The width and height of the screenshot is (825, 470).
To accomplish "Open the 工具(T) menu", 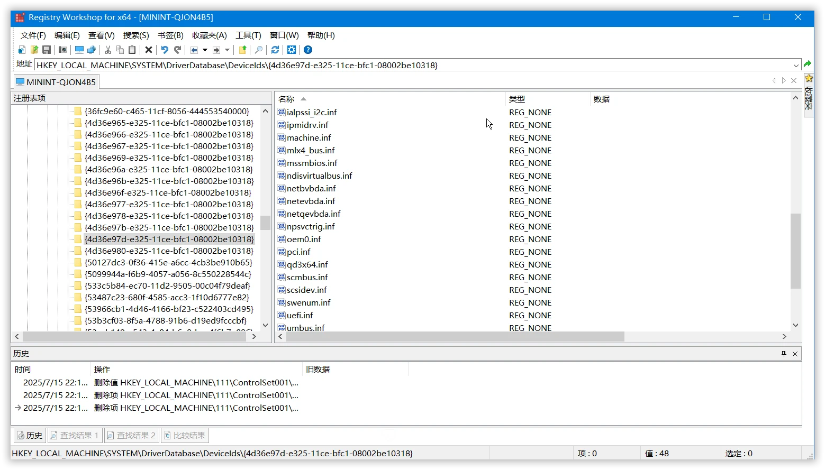I will point(248,35).
